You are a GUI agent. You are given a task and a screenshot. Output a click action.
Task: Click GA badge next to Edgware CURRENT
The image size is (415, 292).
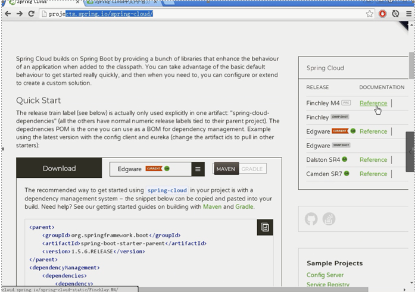(353, 131)
